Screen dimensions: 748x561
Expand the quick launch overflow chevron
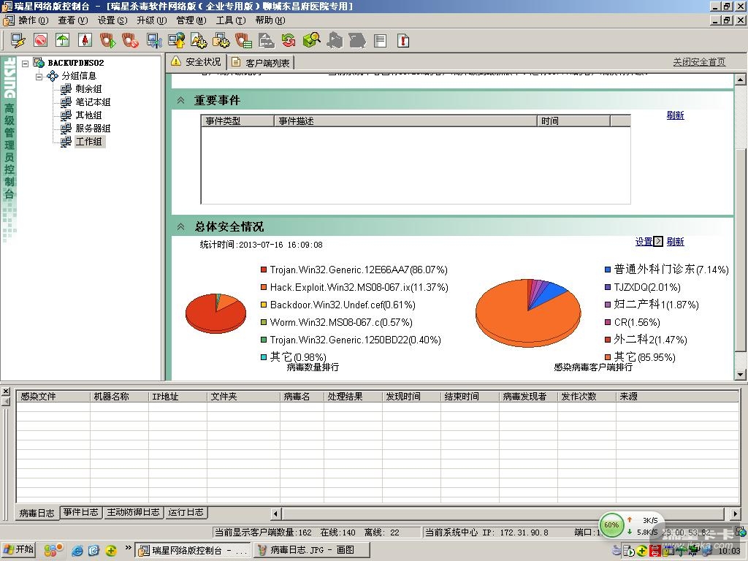pos(128,548)
